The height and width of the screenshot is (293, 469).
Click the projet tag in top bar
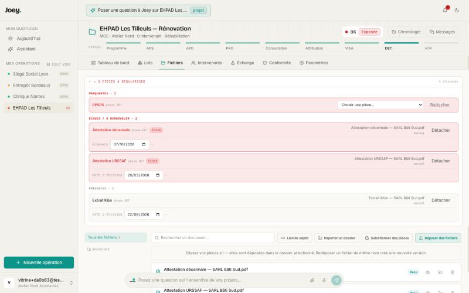pos(198,10)
